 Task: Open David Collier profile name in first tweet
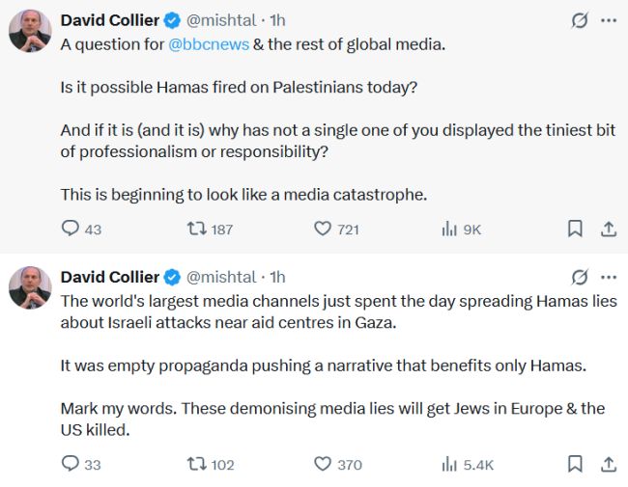coord(110,19)
